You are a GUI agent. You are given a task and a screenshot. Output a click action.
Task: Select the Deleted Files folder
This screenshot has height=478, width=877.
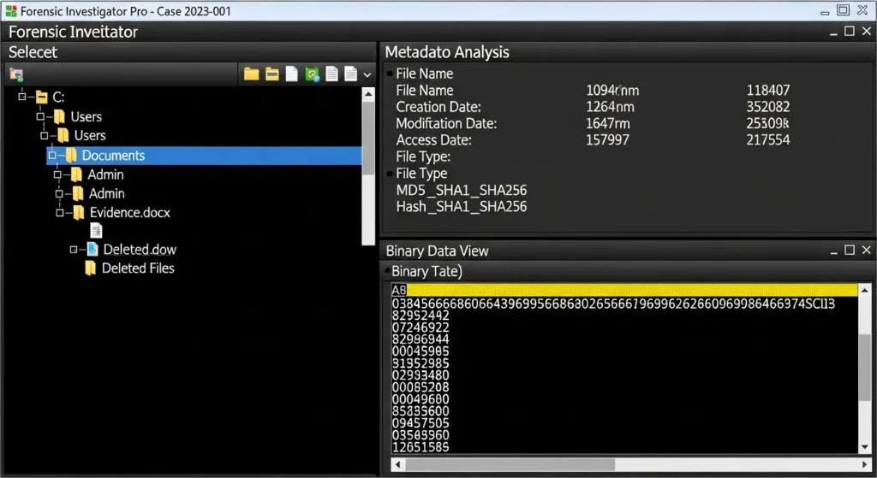pos(138,268)
